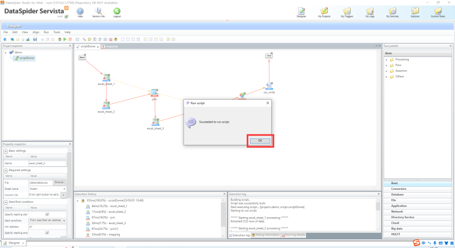Open the Designer launcher icon at top right
This screenshot has height=248, width=455.
coord(301,12)
